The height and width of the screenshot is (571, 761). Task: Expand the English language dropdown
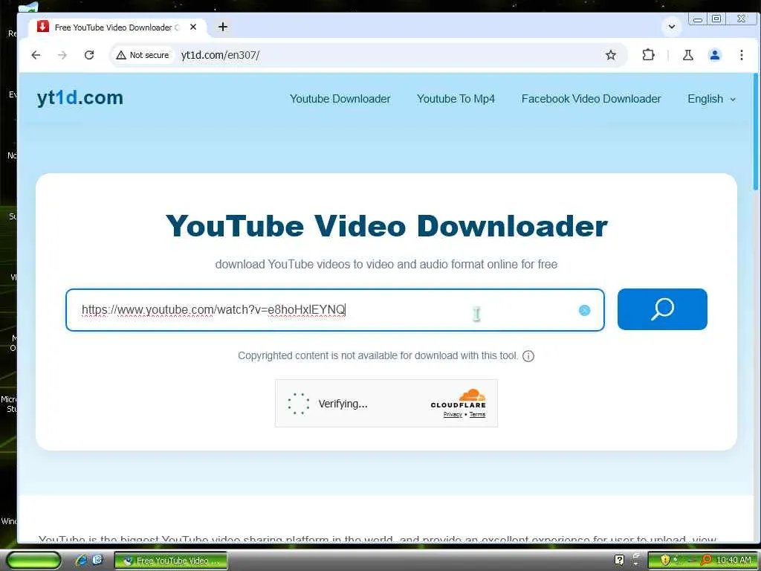pyautogui.click(x=711, y=99)
